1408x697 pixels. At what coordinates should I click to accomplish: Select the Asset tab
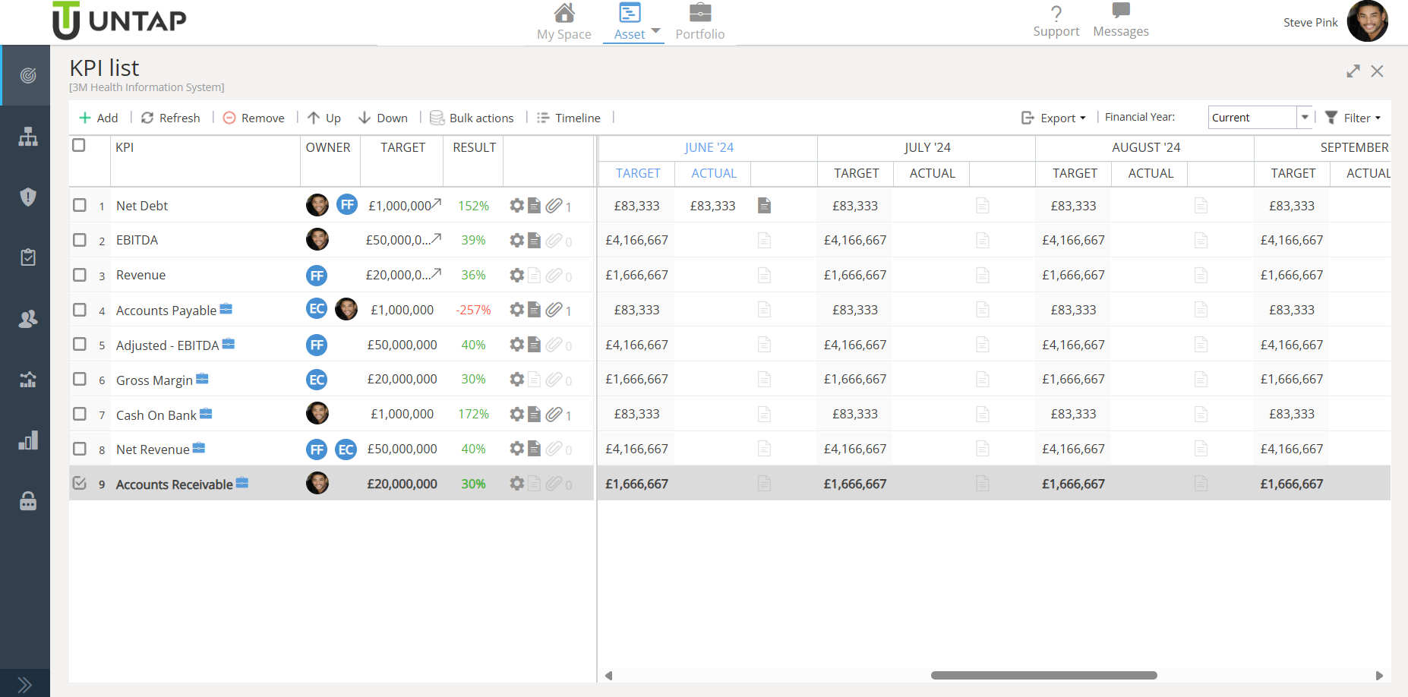click(x=630, y=22)
